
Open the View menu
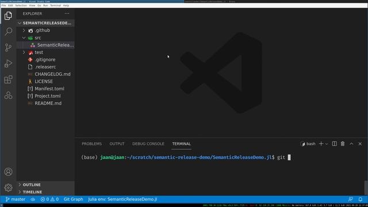[x=32, y=5]
